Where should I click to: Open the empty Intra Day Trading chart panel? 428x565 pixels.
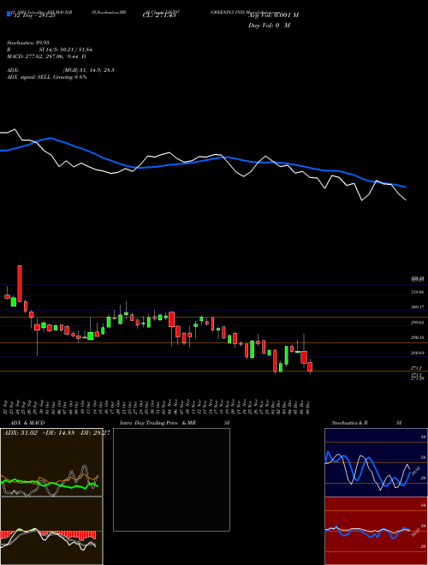tap(171, 479)
